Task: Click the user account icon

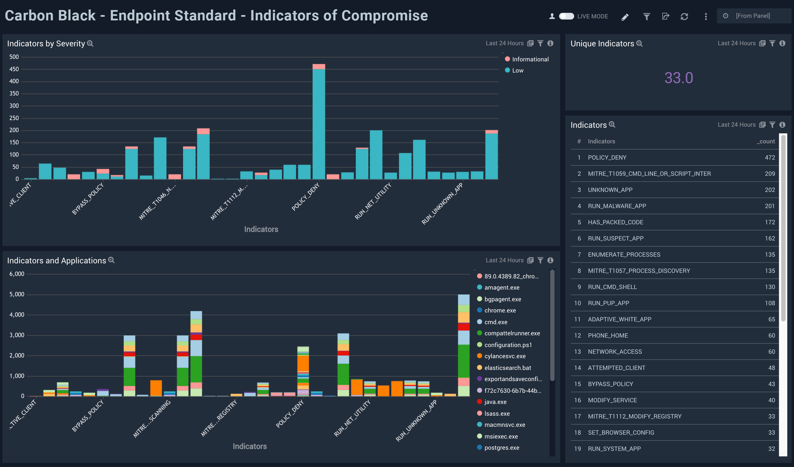Action: coord(552,16)
